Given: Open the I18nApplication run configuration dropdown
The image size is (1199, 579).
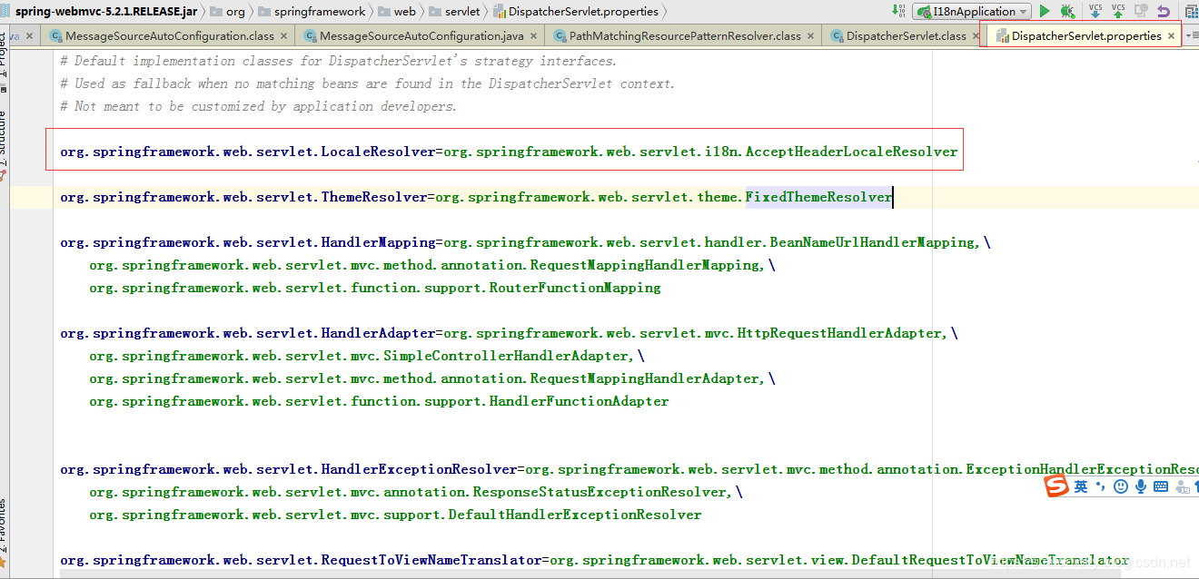Looking at the screenshot, I should (x=972, y=11).
